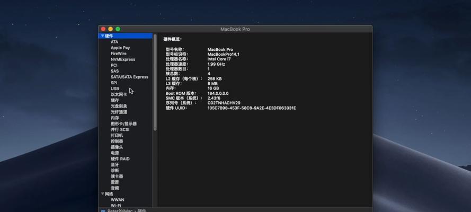Select 光纤通道 in the list

(119, 112)
